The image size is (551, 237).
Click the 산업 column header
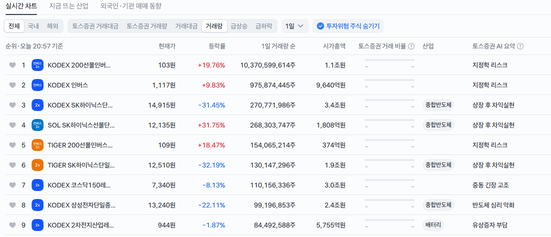(x=427, y=46)
